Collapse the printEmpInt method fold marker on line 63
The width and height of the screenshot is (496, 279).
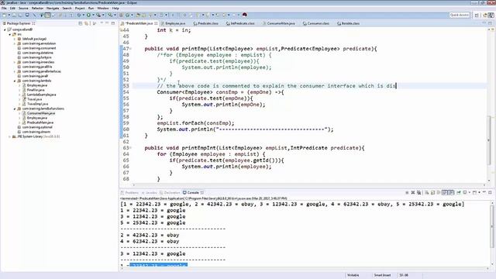pyautogui.click(x=131, y=148)
